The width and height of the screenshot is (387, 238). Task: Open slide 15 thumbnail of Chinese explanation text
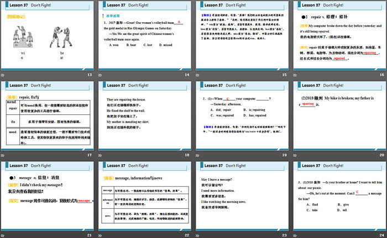242,35
